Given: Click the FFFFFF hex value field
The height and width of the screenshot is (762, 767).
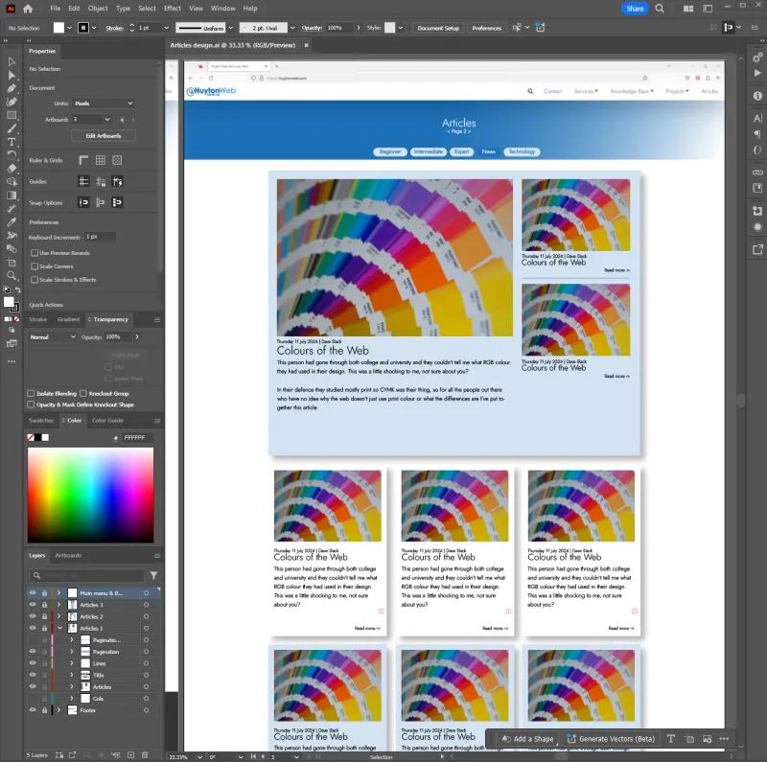Looking at the screenshot, I should (x=134, y=437).
